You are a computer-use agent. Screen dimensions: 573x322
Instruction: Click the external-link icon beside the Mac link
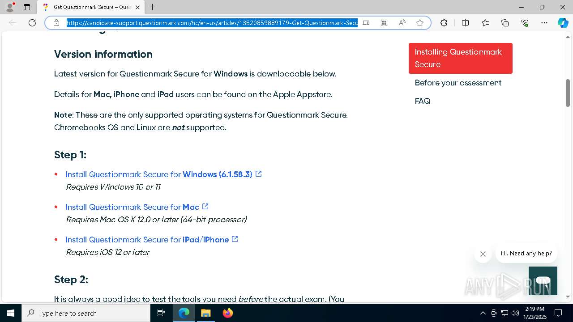click(205, 207)
